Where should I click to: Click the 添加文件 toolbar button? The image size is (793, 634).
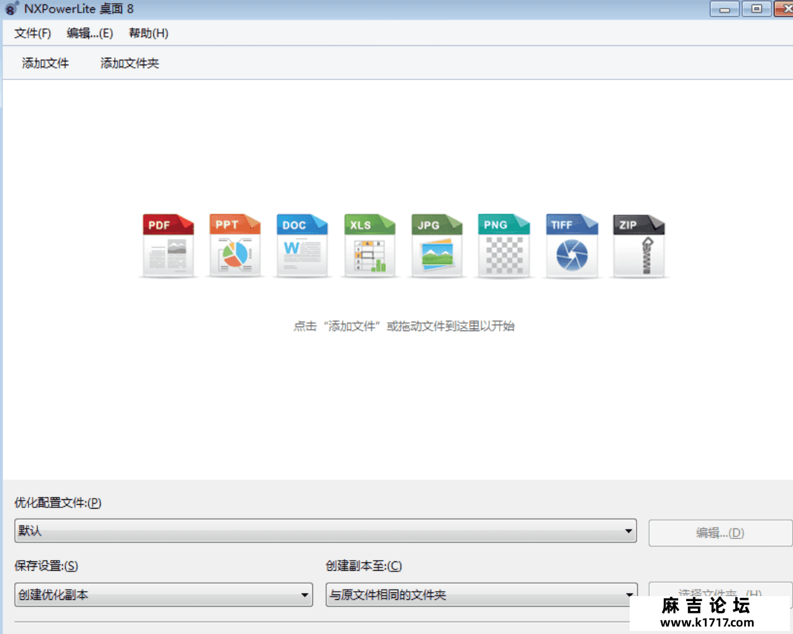click(45, 63)
